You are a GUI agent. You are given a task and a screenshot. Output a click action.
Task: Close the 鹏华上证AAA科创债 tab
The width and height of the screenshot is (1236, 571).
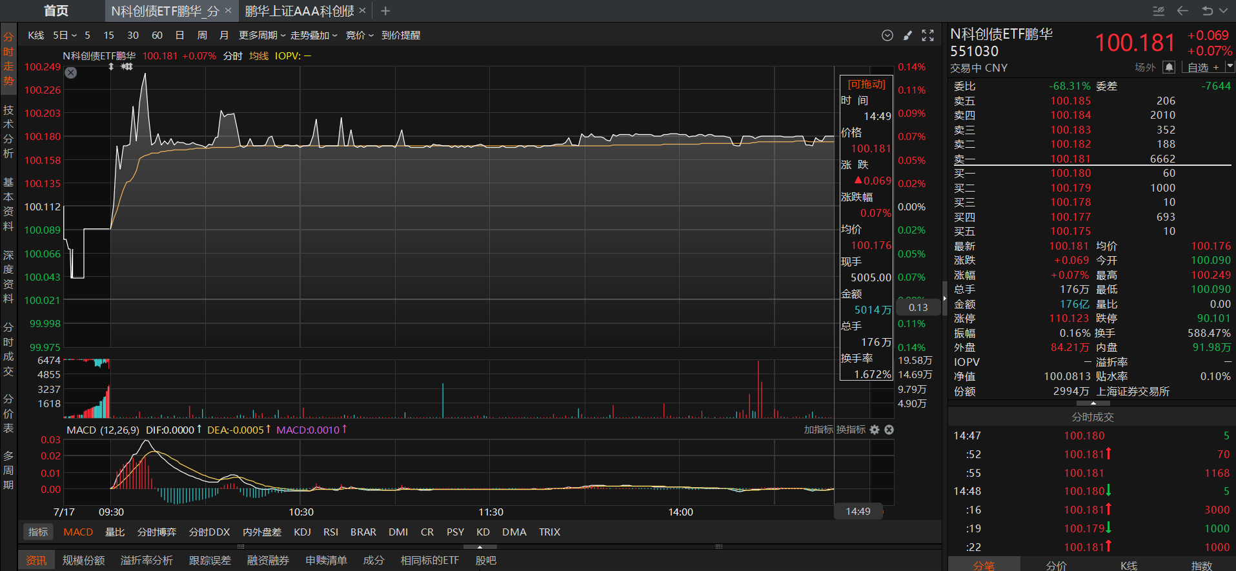(x=363, y=11)
